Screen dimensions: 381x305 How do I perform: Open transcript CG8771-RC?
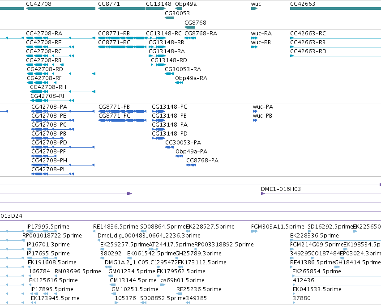pos(114,42)
